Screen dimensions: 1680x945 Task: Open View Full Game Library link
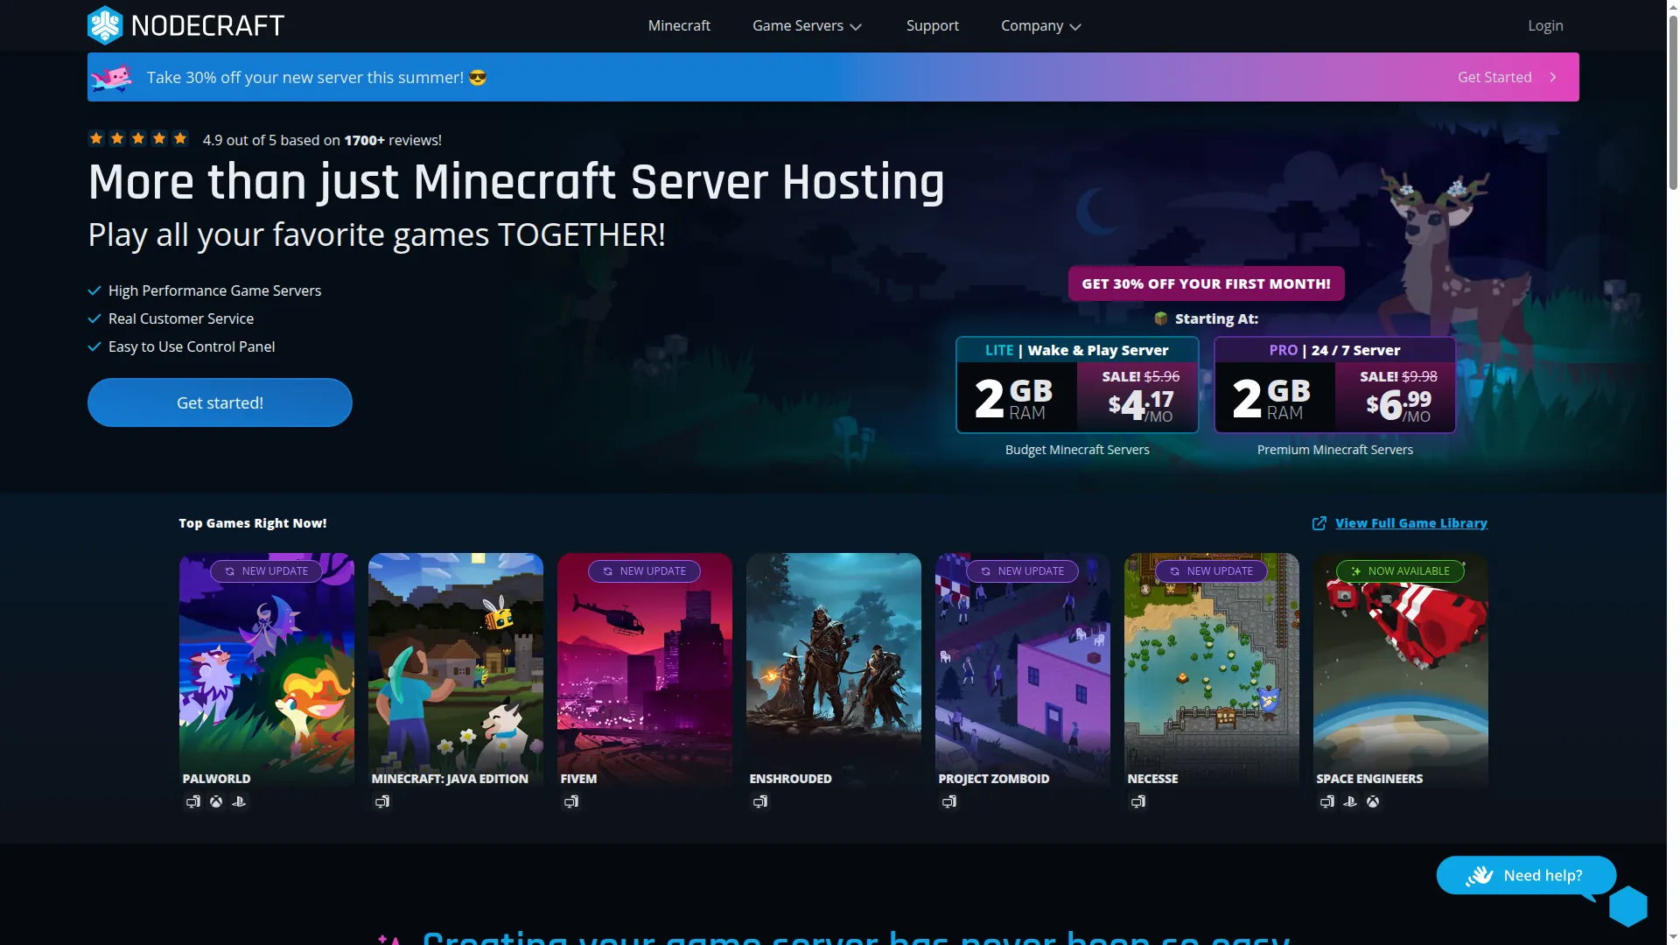point(1410,523)
